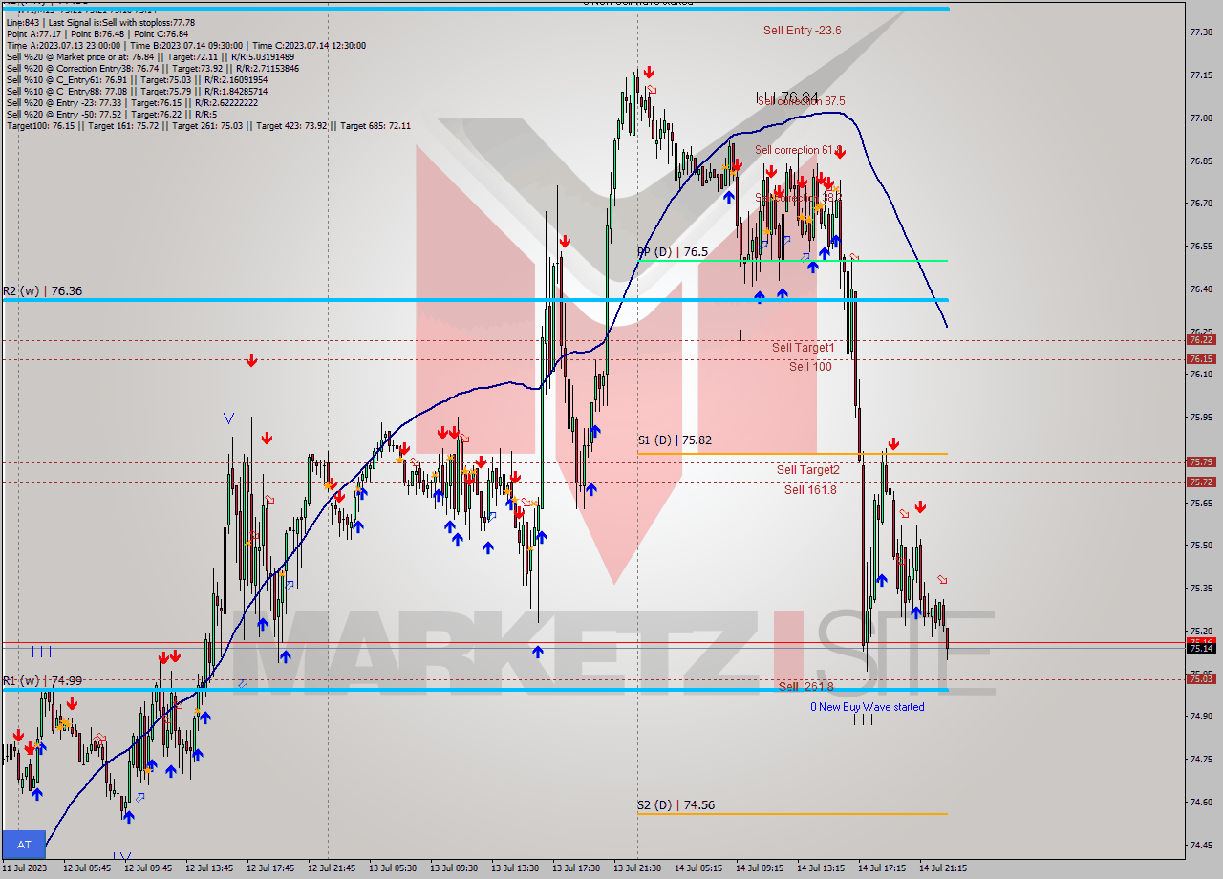Viewport: 1223px width, 879px height.
Task: Select the R1 (w) | 74.99 label
Action: [x=42, y=680]
